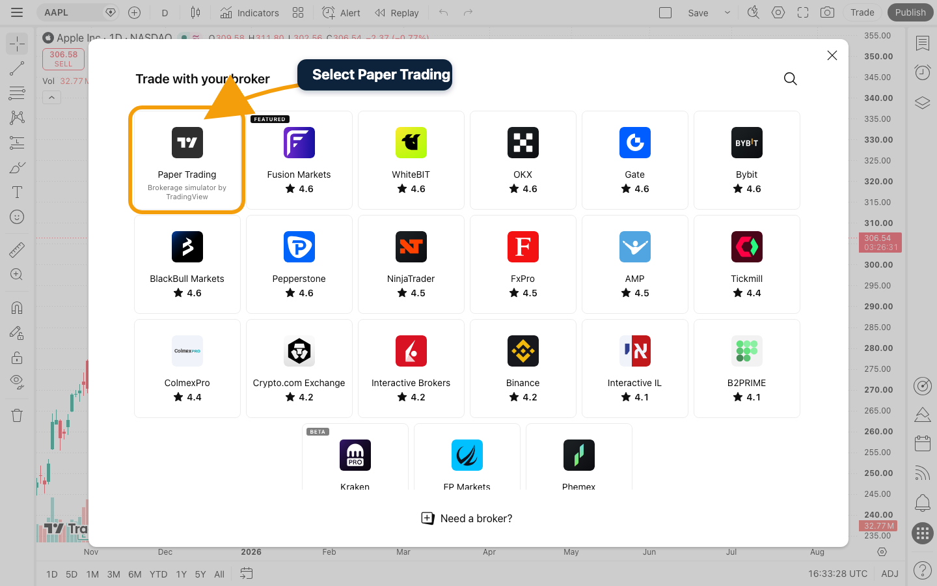Select the text annotation tool

coord(17,192)
